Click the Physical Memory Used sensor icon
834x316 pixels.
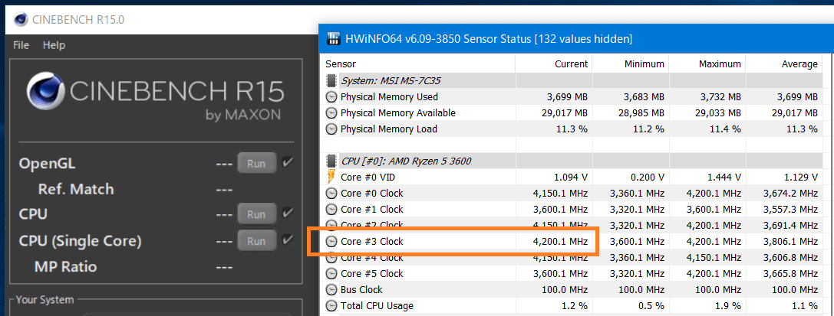point(331,97)
